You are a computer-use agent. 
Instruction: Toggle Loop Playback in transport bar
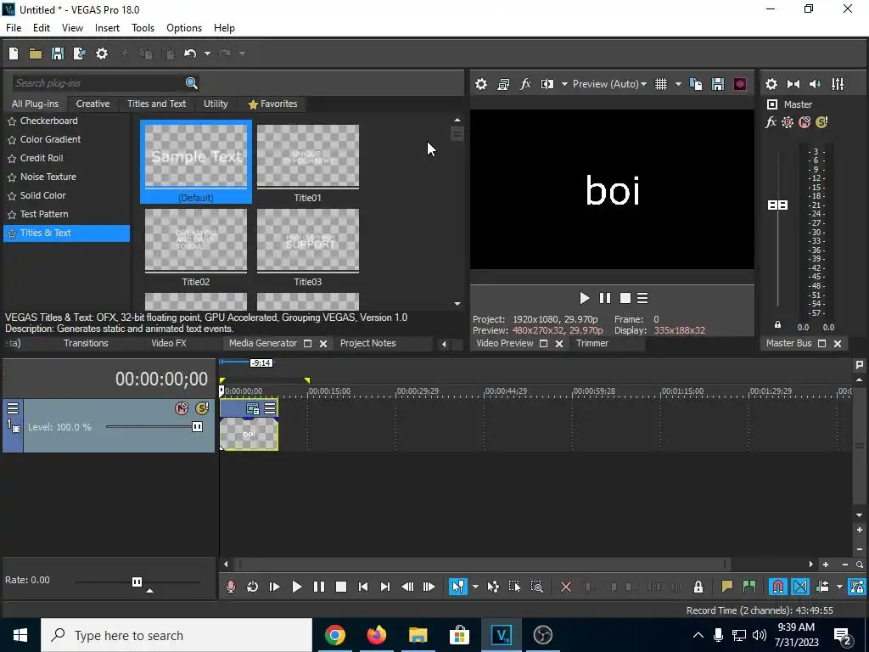[252, 587]
